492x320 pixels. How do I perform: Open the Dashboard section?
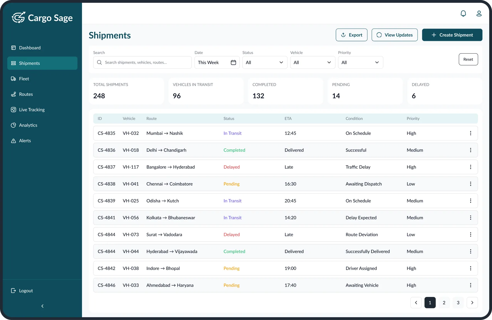point(29,47)
